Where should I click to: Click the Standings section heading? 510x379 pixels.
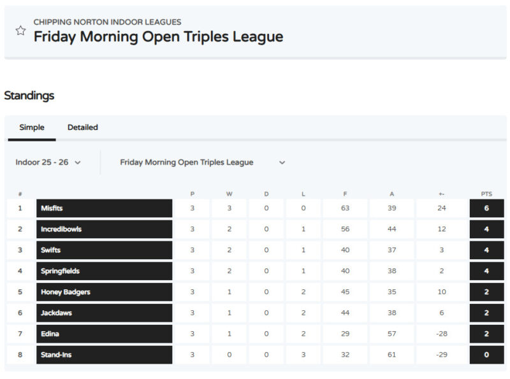click(x=29, y=96)
